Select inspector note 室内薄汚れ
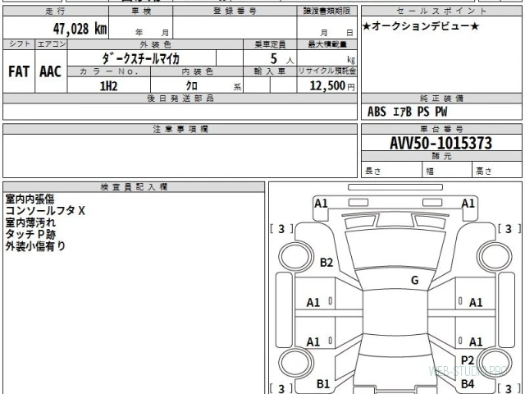The image size is (525, 394). 30,222
